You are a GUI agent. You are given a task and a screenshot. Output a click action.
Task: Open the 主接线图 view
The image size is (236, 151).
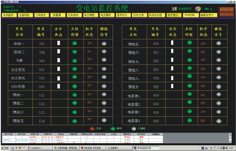click(24, 15)
